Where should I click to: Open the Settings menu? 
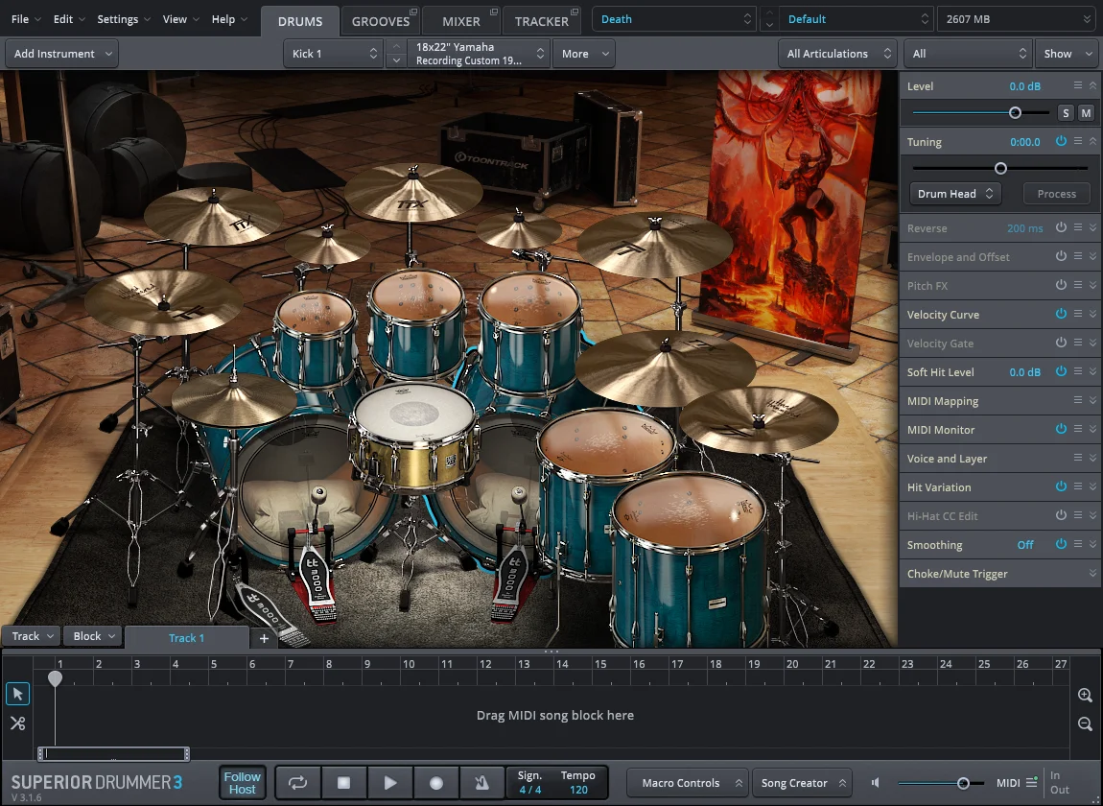click(x=124, y=19)
